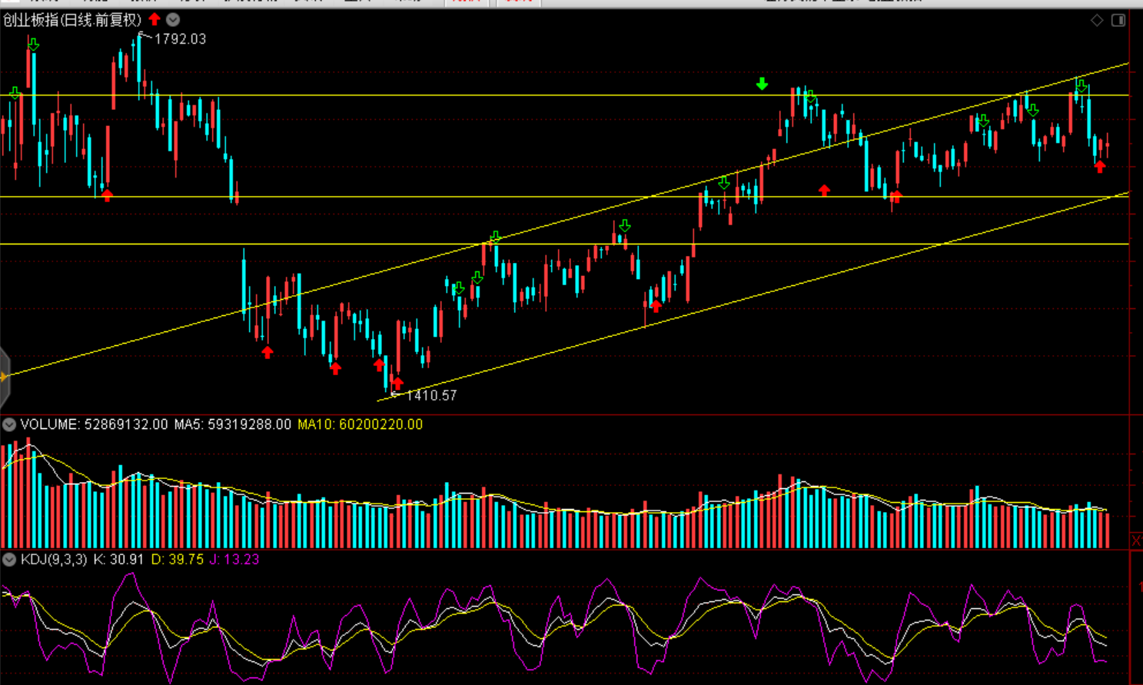Click the red X in volume panel corner
This screenshot has height=685, width=1143.
[1136, 541]
